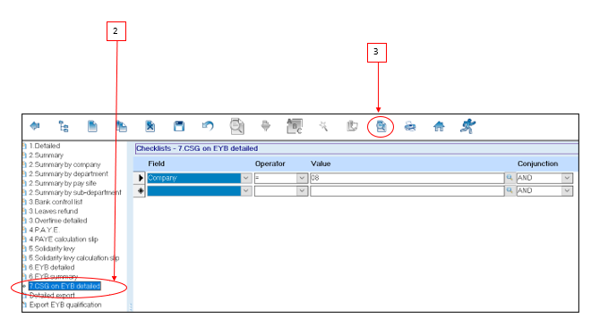Screen dimensions: 591x327
Task: Select '2.Summary' checklist
Action: pos(46,155)
